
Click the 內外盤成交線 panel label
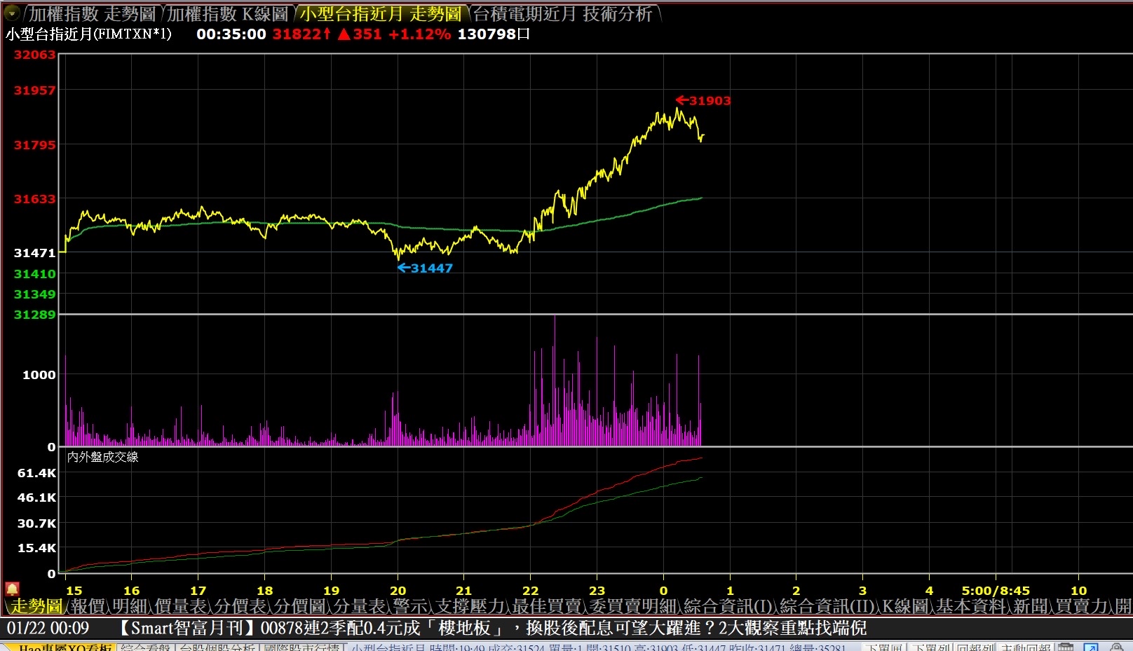102,457
